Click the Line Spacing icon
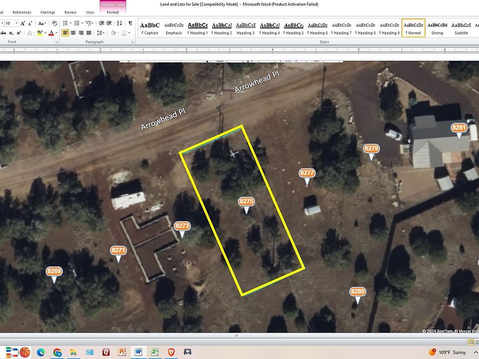The width and height of the screenshot is (479, 359). tap(100, 33)
